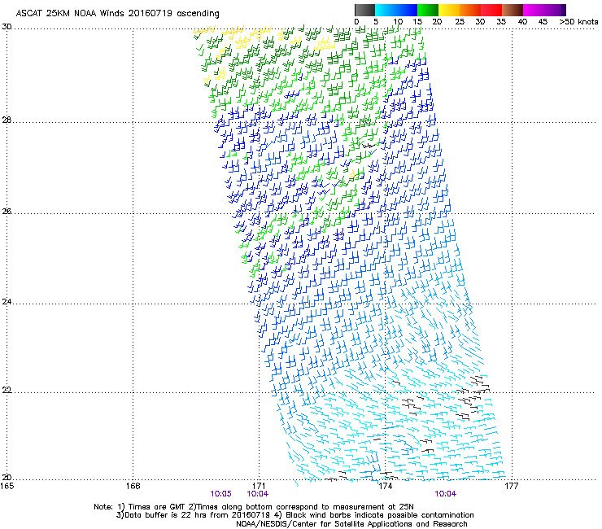Click the '>50 knots' legend label
Image resolution: width=602 pixels, height=529 pixels.
pyautogui.click(x=578, y=22)
